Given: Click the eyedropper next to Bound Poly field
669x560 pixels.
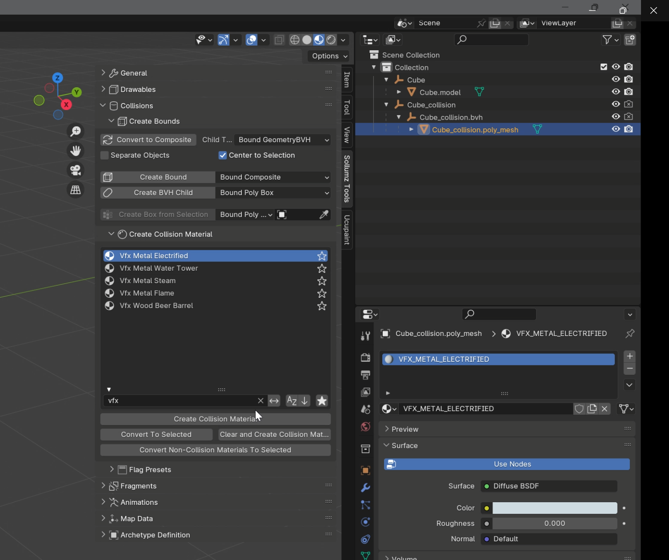Looking at the screenshot, I should [324, 215].
